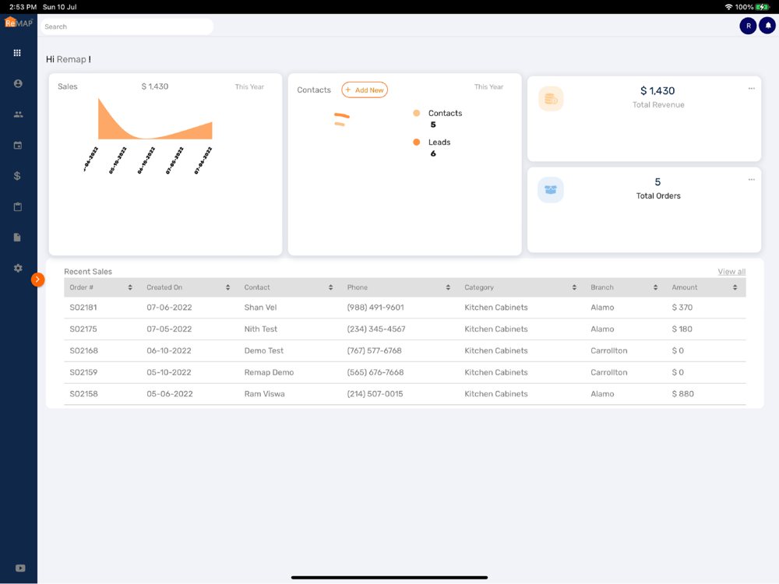
Task: Open the clipboard icon in sidebar
Action: [18, 206]
